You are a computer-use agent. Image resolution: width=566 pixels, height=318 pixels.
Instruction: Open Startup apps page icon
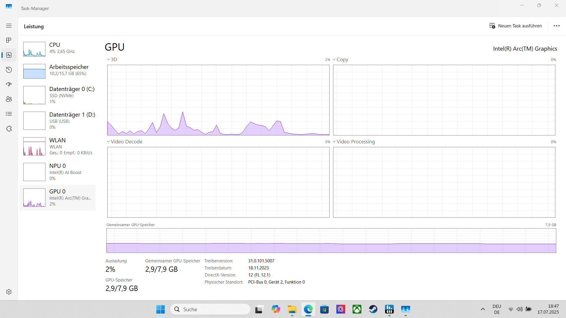coord(9,84)
